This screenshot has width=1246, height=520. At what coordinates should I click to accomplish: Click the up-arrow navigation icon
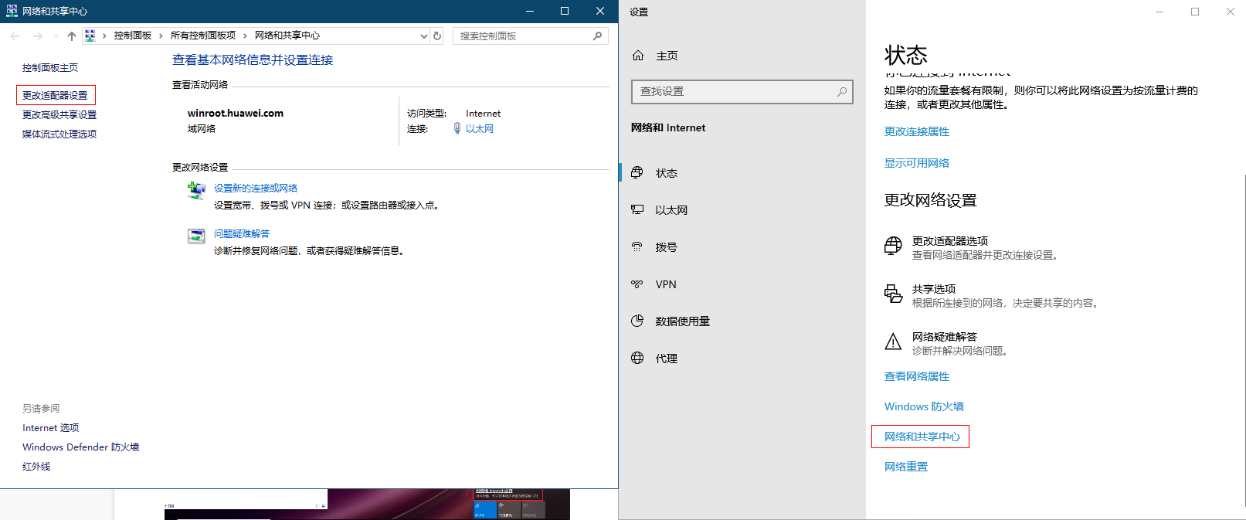72,36
